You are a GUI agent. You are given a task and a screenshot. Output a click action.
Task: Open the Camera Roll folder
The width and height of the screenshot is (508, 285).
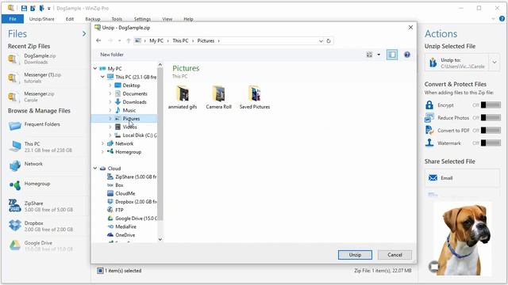(219, 97)
